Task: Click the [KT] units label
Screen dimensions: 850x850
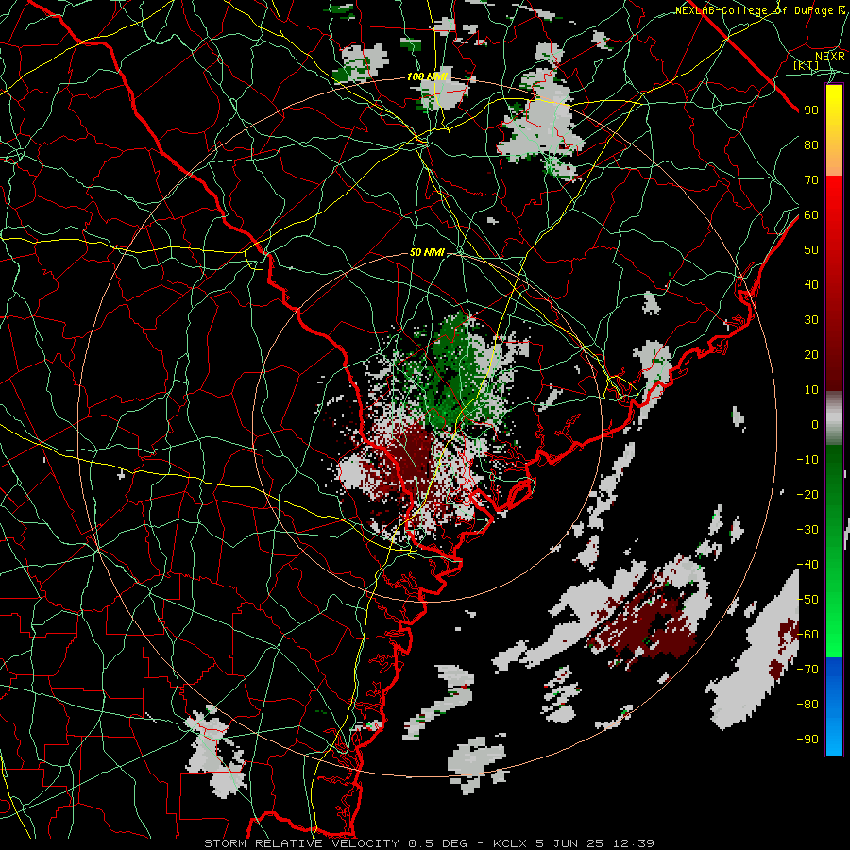Action: pyautogui.click(x=807, y=65)
